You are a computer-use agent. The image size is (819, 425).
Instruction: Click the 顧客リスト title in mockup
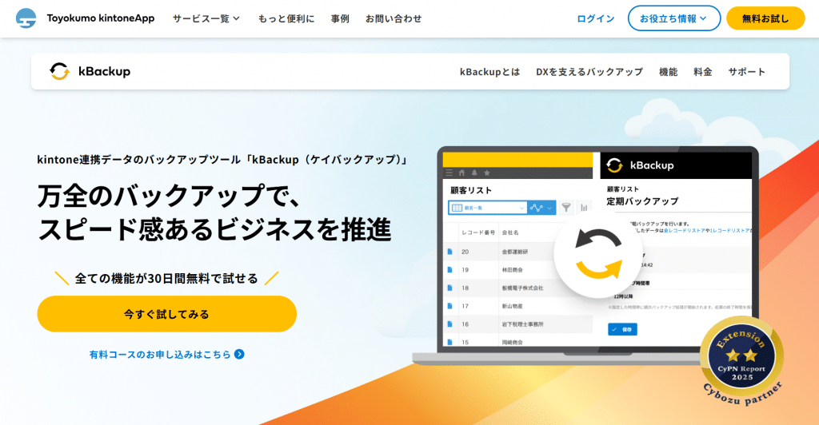point(471,190)
